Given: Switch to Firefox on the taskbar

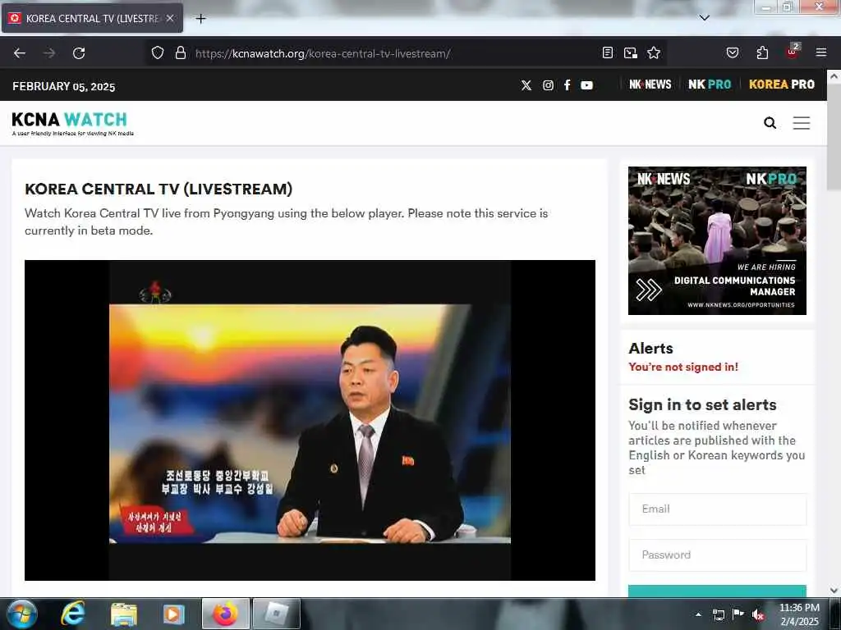Looking at the screenshot, I should pos(225,614).
